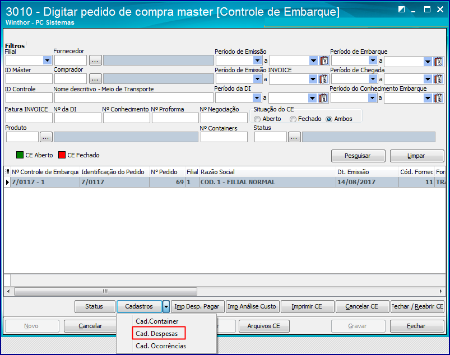Select cell 'COD. 1 - FILIAL NORMAL'

(267, 182)
